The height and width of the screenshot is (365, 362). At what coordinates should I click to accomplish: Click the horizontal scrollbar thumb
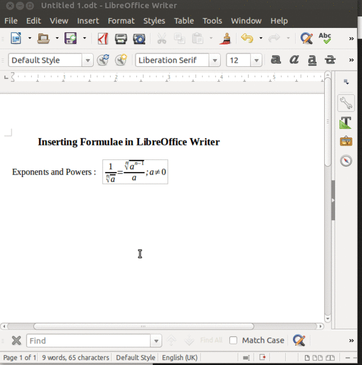point(144,326)
